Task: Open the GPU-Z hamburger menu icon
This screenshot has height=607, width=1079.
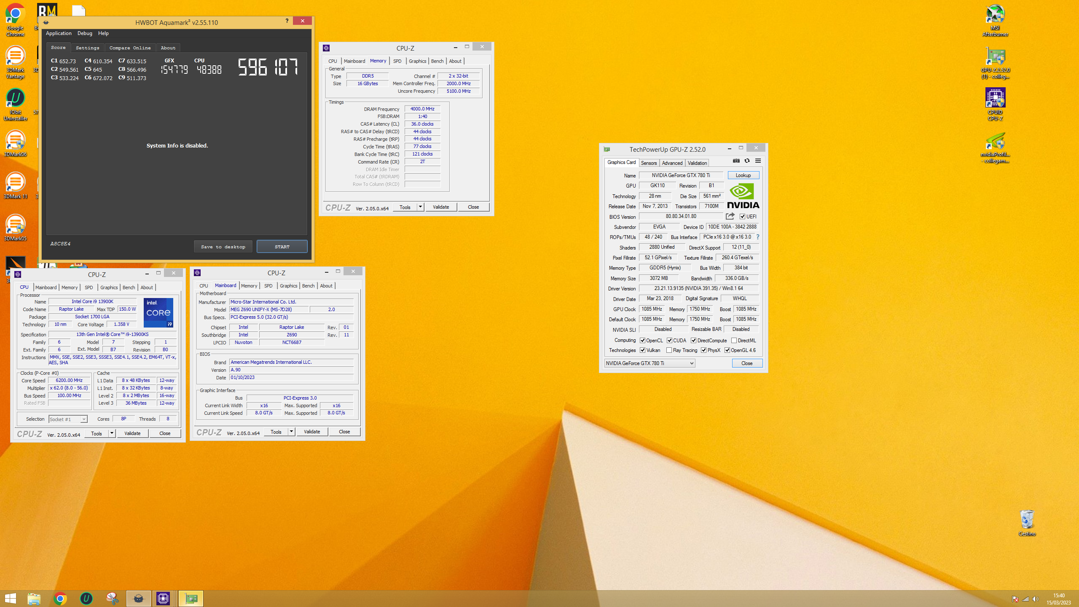Action: point(758,161)
